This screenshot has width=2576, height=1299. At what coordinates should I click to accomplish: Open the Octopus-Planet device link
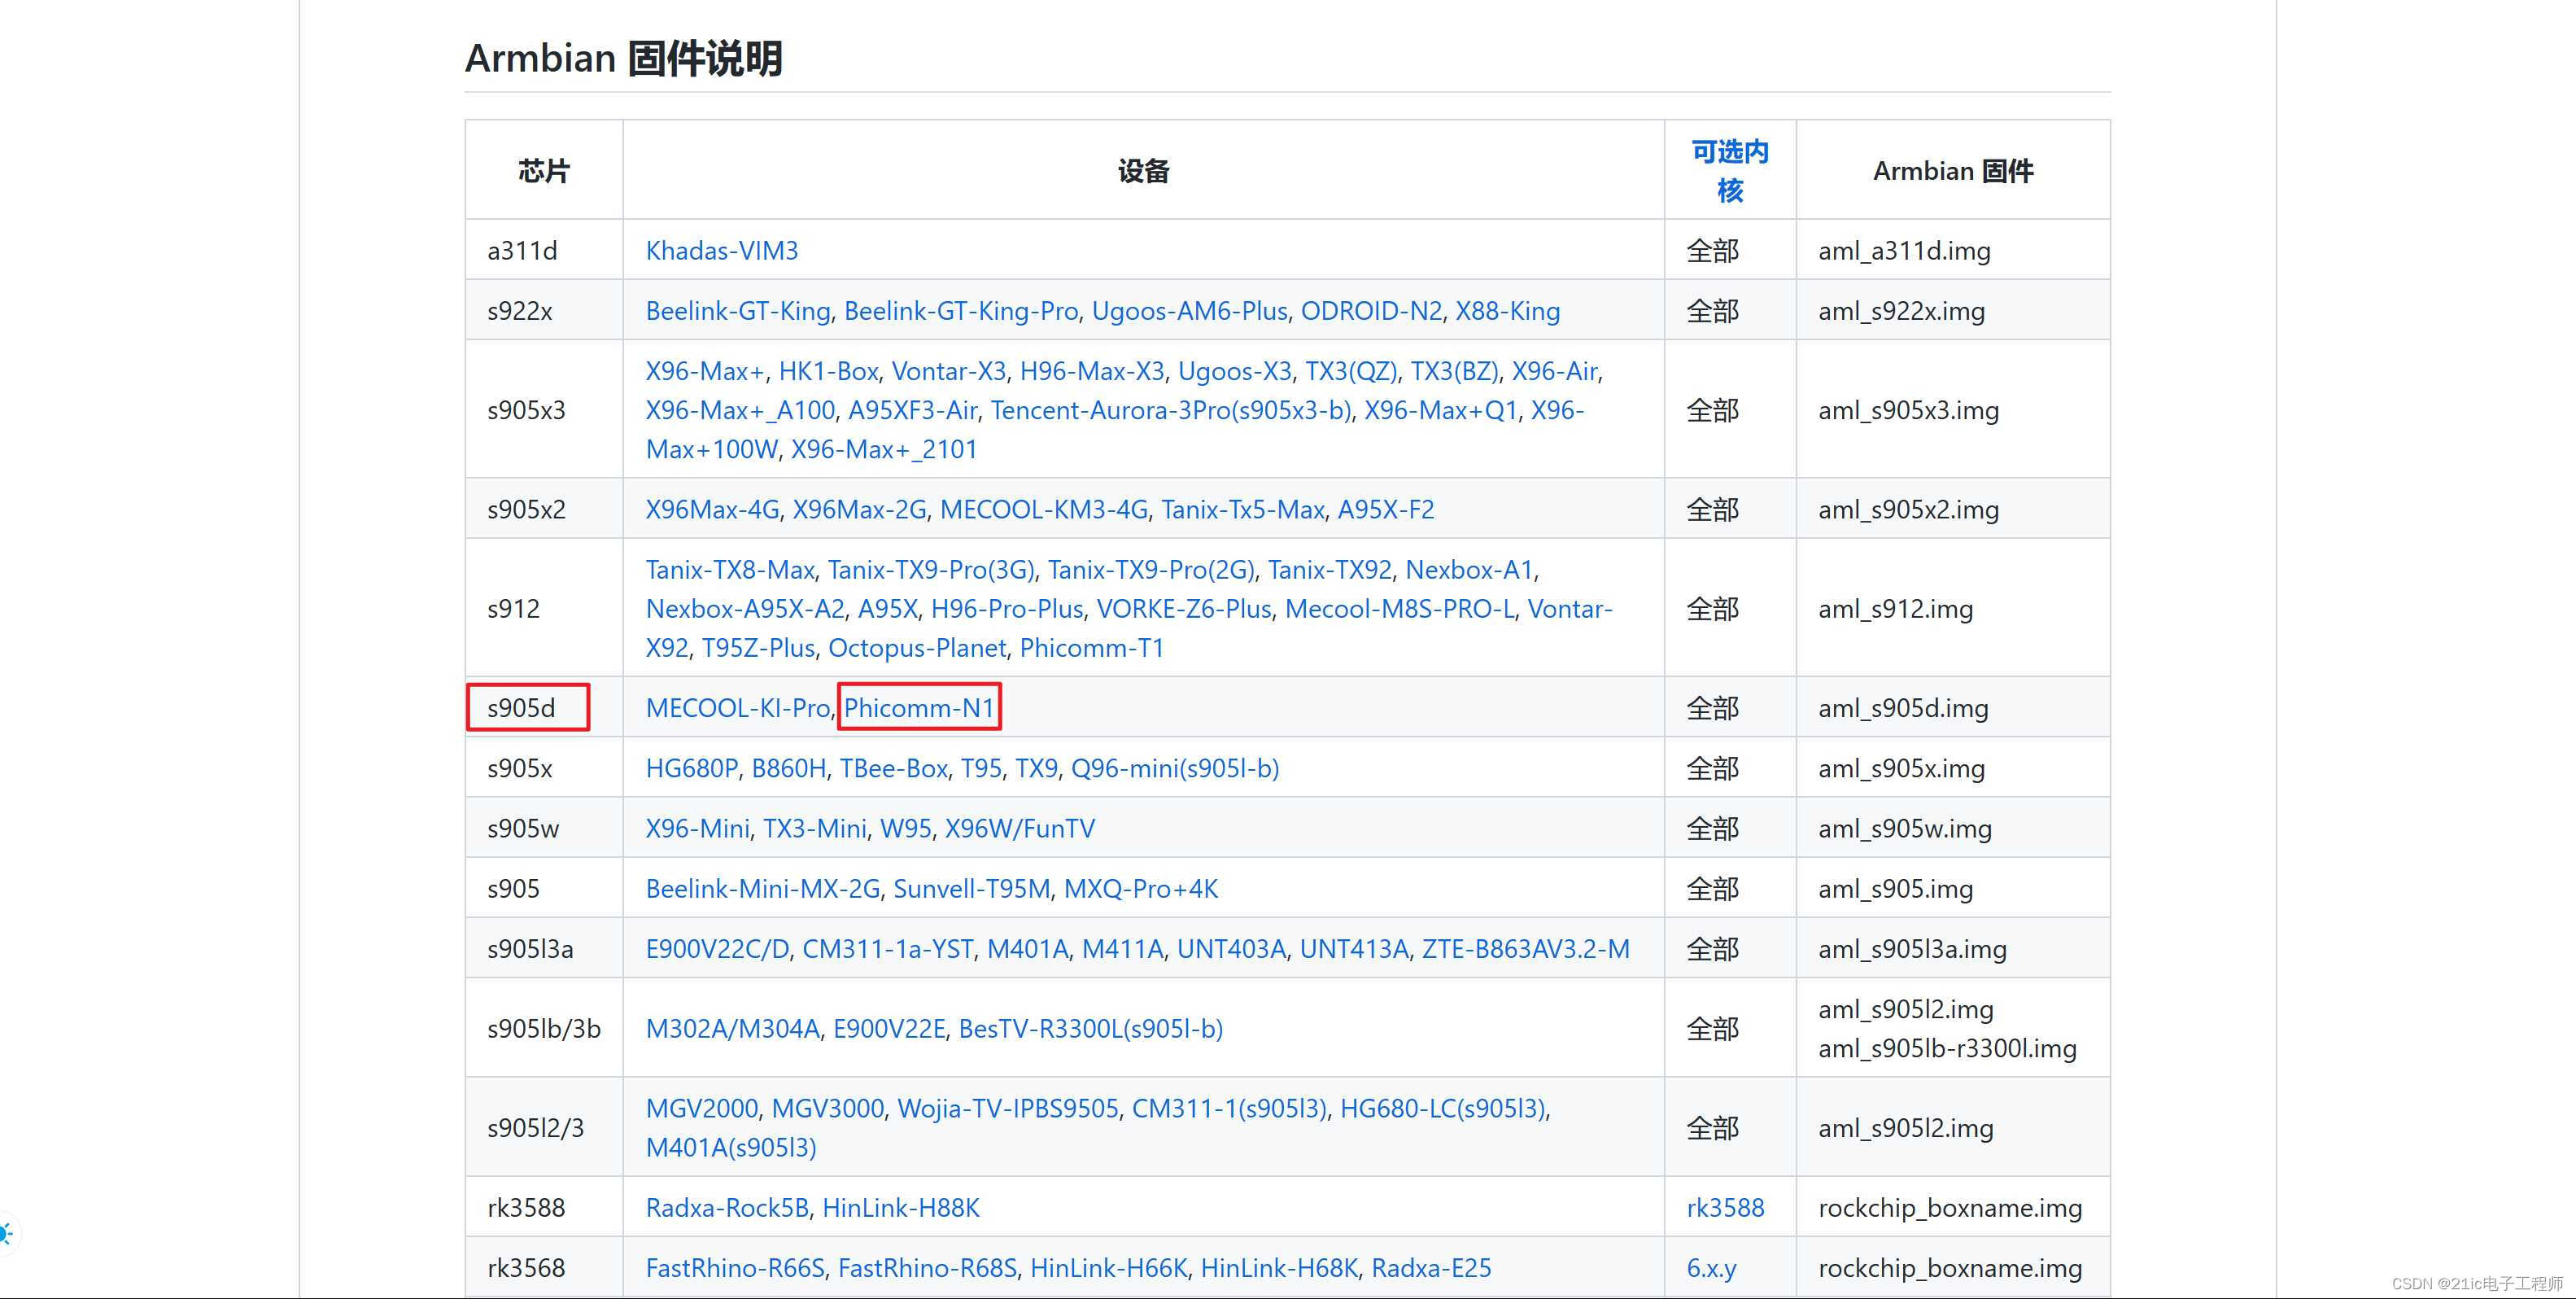(x=916, y=648)
